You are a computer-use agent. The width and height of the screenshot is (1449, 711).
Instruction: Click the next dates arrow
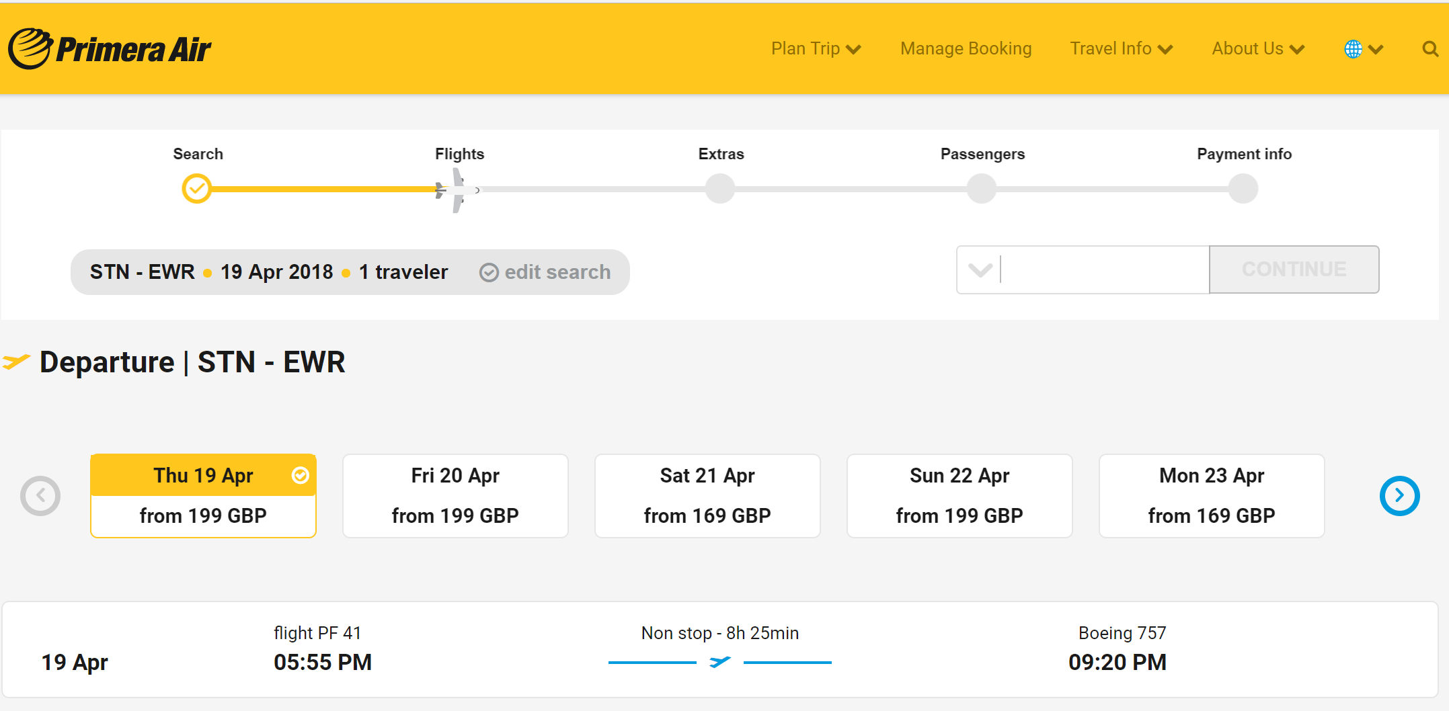coord(1399,496)
